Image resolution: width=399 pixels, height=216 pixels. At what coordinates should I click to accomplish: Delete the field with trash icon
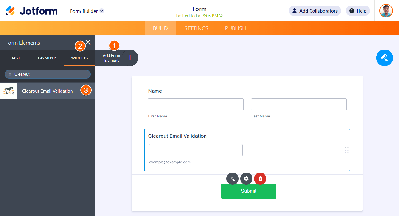pyautogui.click(x=260, y=179)
